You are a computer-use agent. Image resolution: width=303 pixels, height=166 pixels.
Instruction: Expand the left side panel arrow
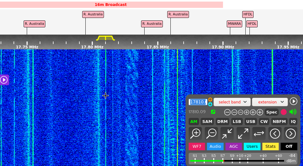coord(4,80)
